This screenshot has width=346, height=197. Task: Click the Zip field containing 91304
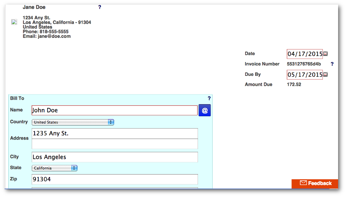click(115, 180)
